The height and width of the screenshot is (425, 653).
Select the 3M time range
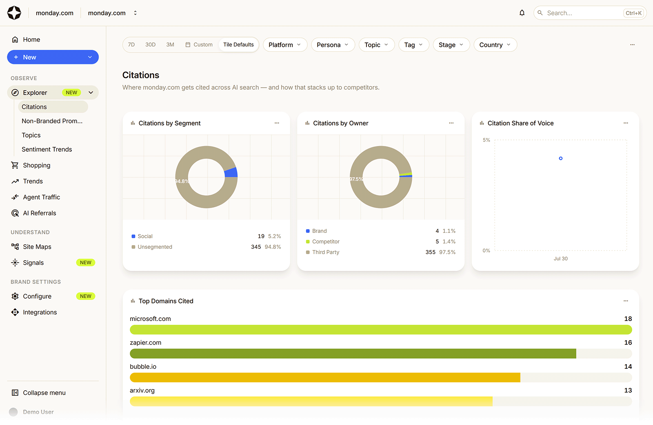click(x=170, y=45)
